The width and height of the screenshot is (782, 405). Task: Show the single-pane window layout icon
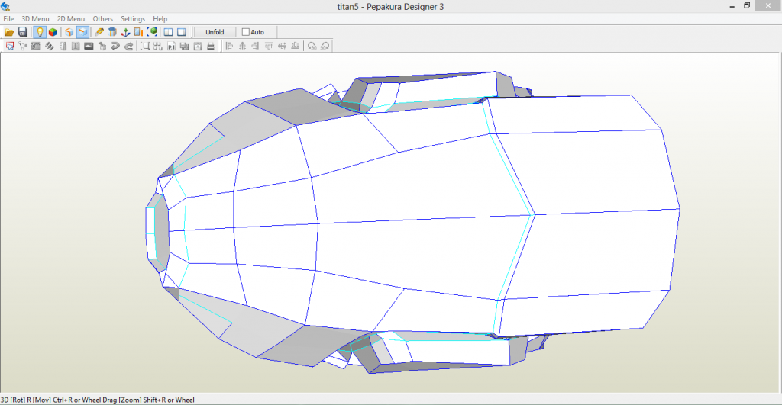pyautogui.click(x=182, y=32)
